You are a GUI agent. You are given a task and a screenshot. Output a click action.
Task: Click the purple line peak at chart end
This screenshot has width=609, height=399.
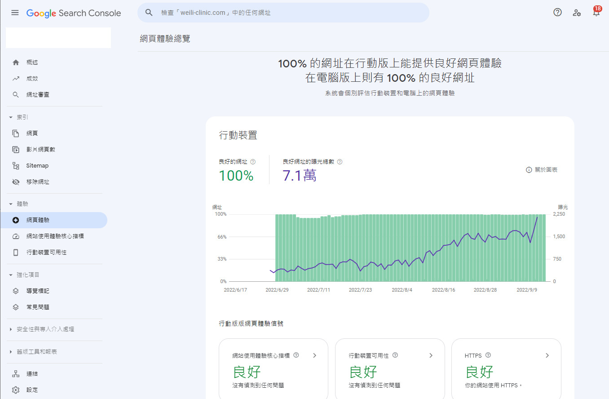click(x=538, y=217)
